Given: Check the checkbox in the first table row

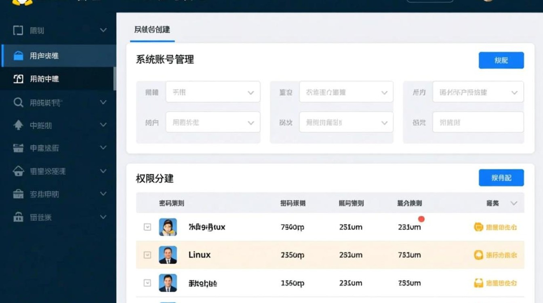Looking at the screenshot, I should (147, 227).
